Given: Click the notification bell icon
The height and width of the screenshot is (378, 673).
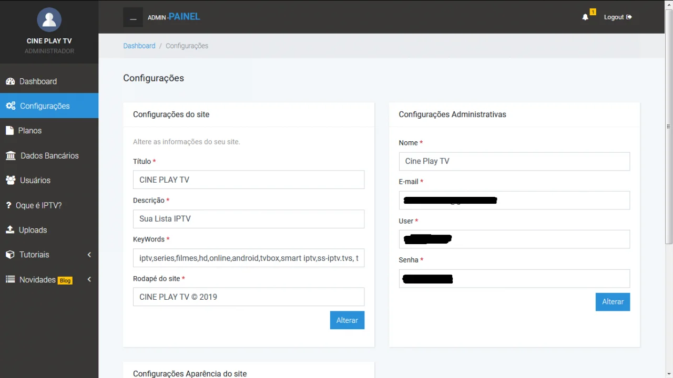Looking at the screenshot, I should tap(585, 17).
